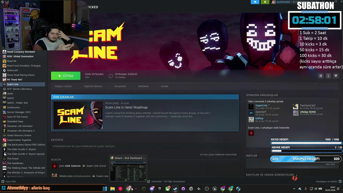Open the Rehberler tab
Image resolution: width=343 pixels, height=193 pixels.
(143, 86)
